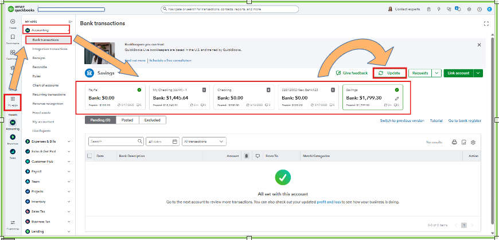Click the settings gear icon in header
The height and width of the screenshot is (240, 499).
pos(470,9)
